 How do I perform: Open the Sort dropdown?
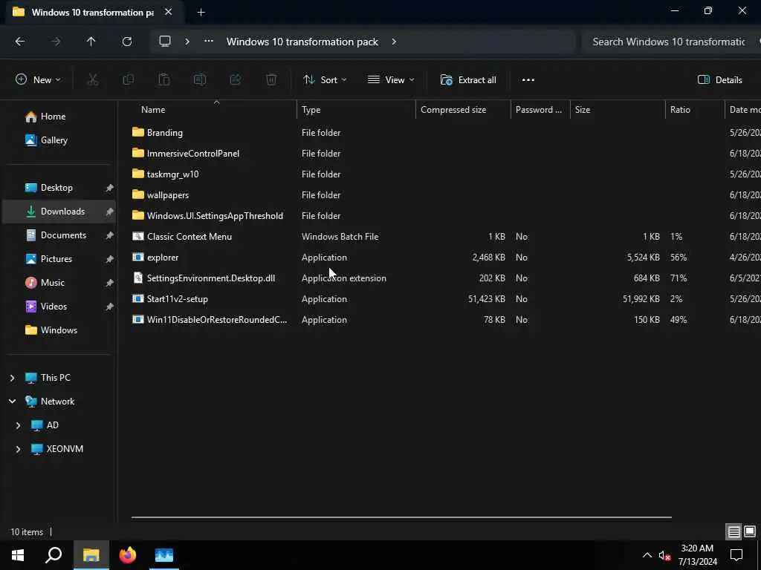click(325, 80)
